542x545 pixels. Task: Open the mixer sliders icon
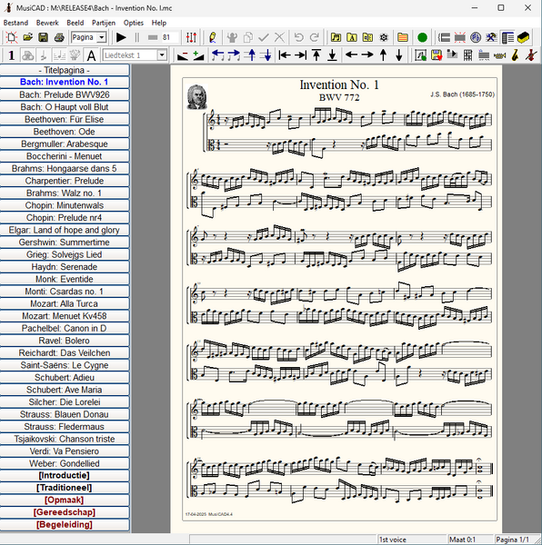pyautogui.click(x=191, y=37)
